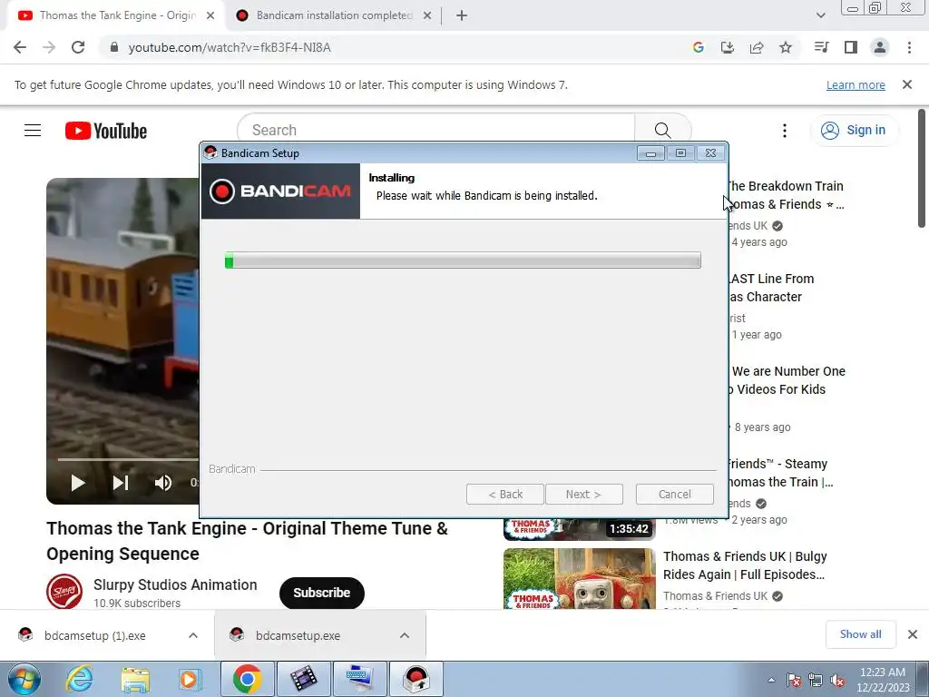The height and width of the screenshot is (697, 929).
Task: Click the Next button in Bandicam Setup
Action: click(583, 495)
